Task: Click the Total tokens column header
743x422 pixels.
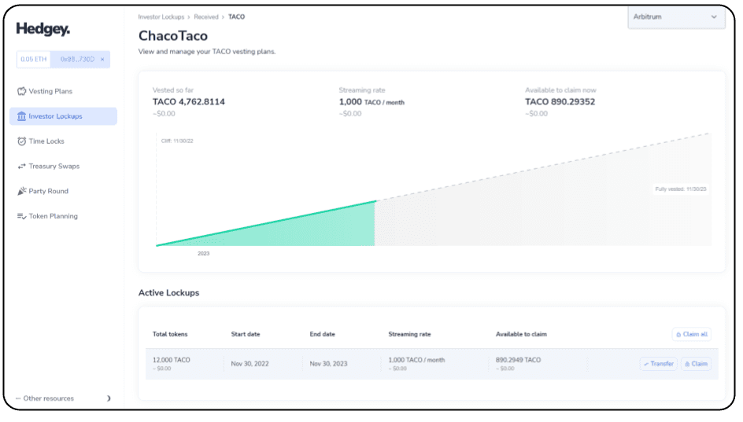Action: point(170,335)
